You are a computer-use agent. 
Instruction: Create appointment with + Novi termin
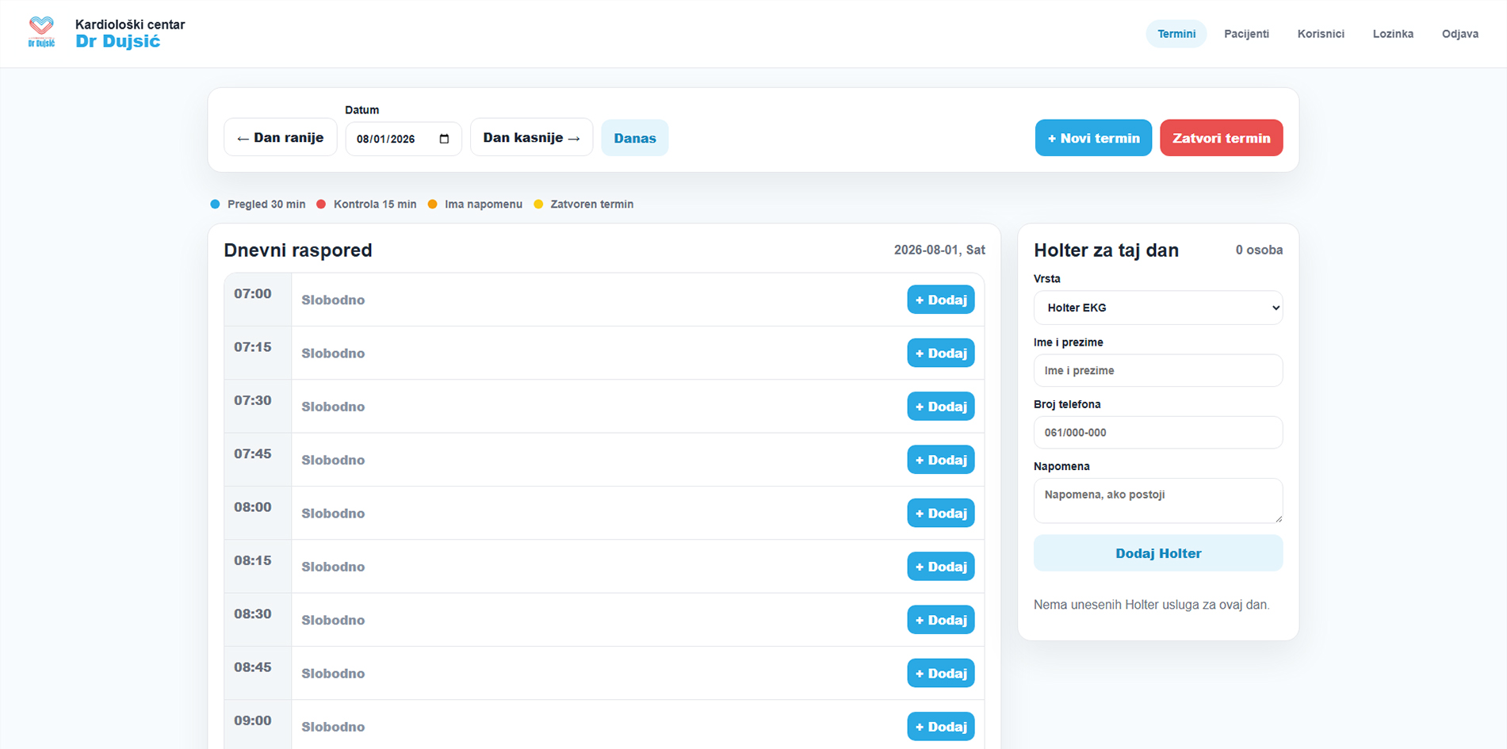1093,138
